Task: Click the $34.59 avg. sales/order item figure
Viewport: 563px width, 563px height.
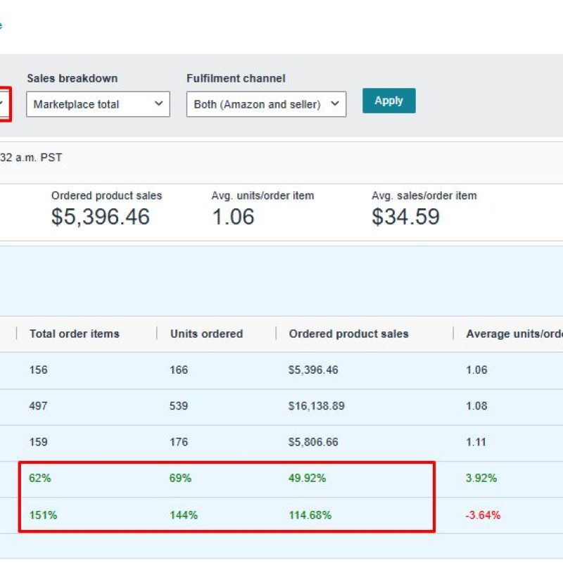Action: point(405,217)
